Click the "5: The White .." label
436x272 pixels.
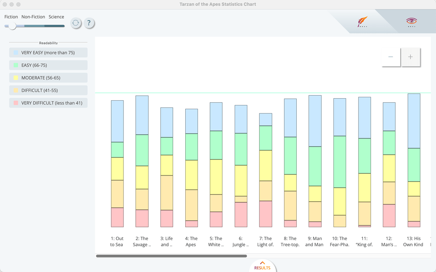point(216,241)
